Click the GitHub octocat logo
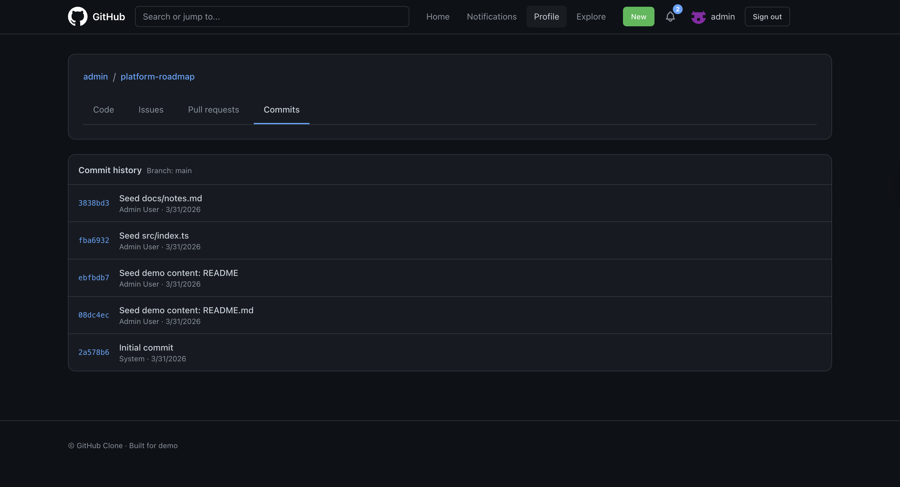Image resolution: width=900 pixels, height=487 pixels. 77,17
